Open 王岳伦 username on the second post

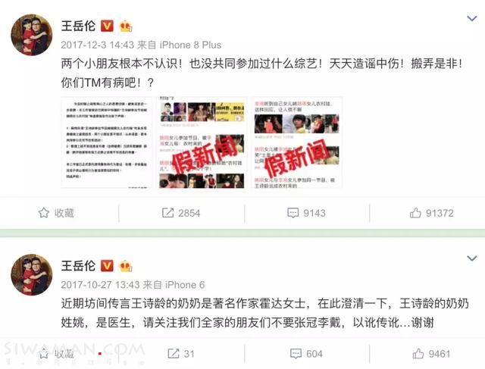coord(78,266)
